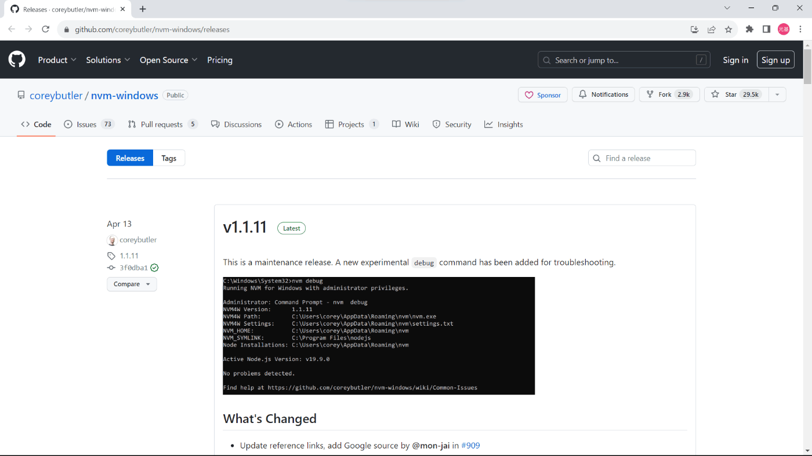The width and height of the screenshot is (812, 456).
Task: Close the Releases browser tab
Action: (x=123, y=9)
